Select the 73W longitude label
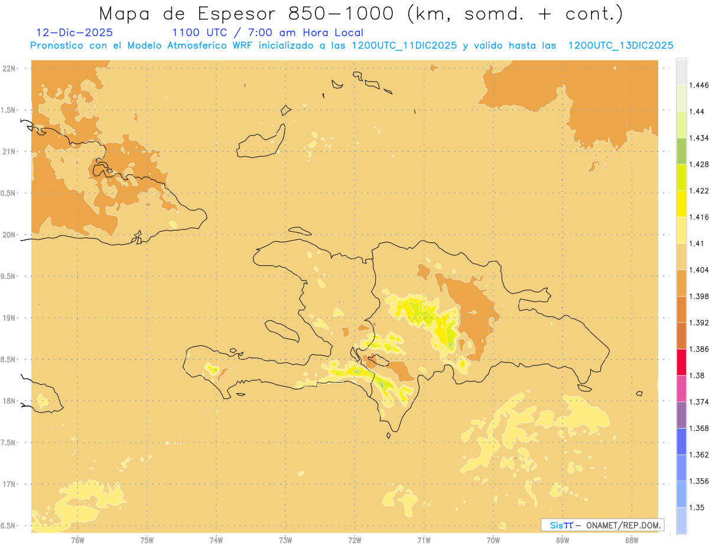709x548 pixels. pyautogui.click(x=285, y=540)
